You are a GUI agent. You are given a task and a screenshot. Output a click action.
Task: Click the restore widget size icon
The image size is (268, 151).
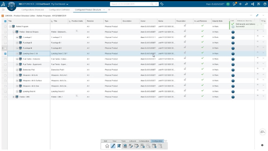[257, 16]
